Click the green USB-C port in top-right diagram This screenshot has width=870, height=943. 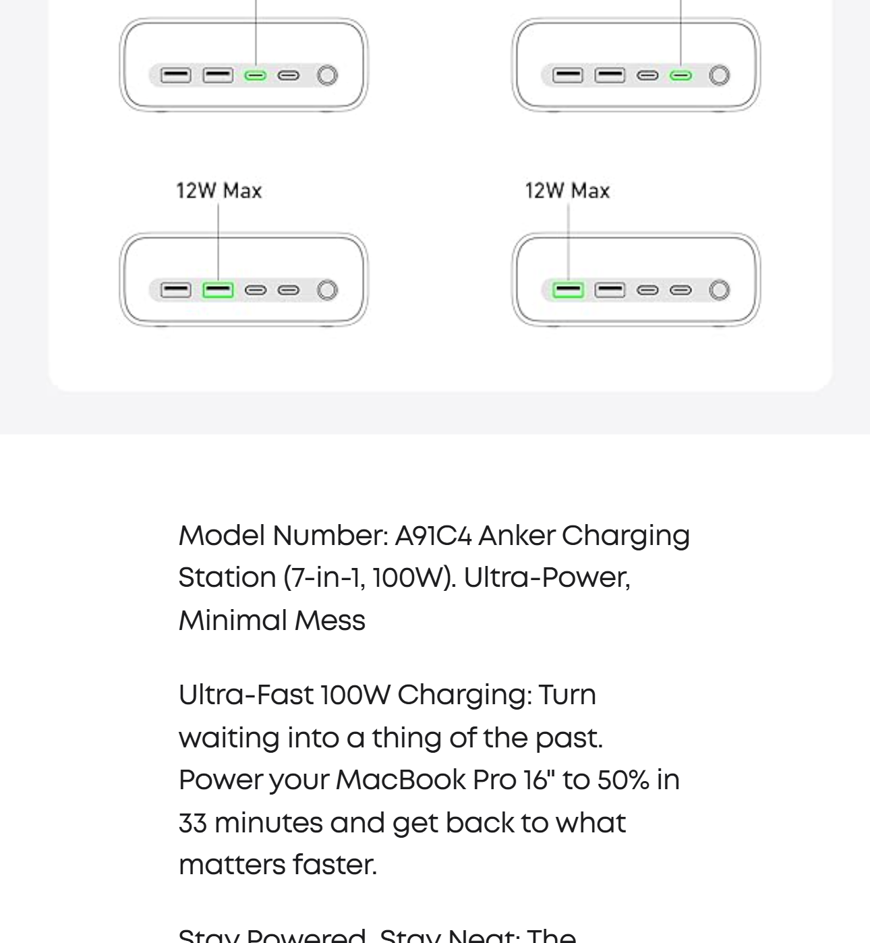pos(680,76)
